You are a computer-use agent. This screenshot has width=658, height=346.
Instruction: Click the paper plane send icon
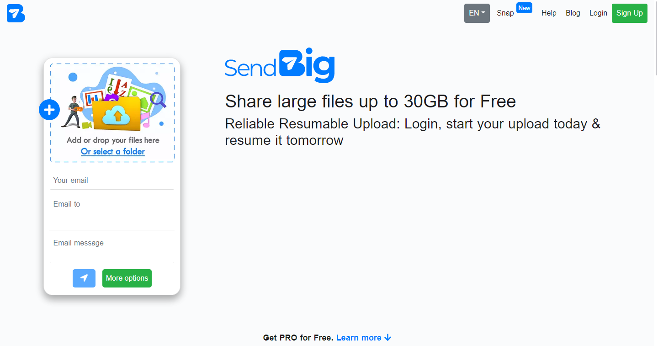84,278
